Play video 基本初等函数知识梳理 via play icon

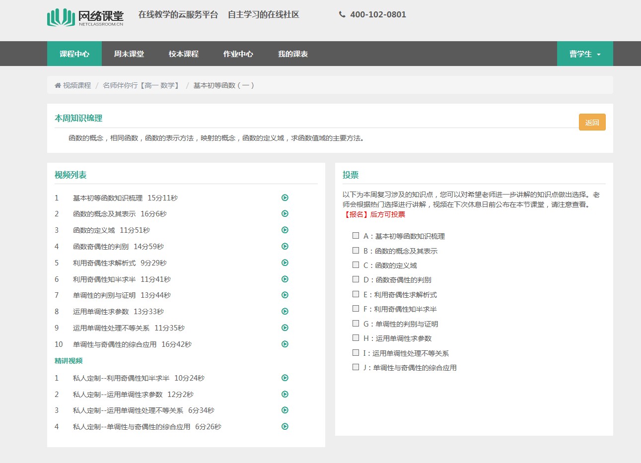point(285,198)
